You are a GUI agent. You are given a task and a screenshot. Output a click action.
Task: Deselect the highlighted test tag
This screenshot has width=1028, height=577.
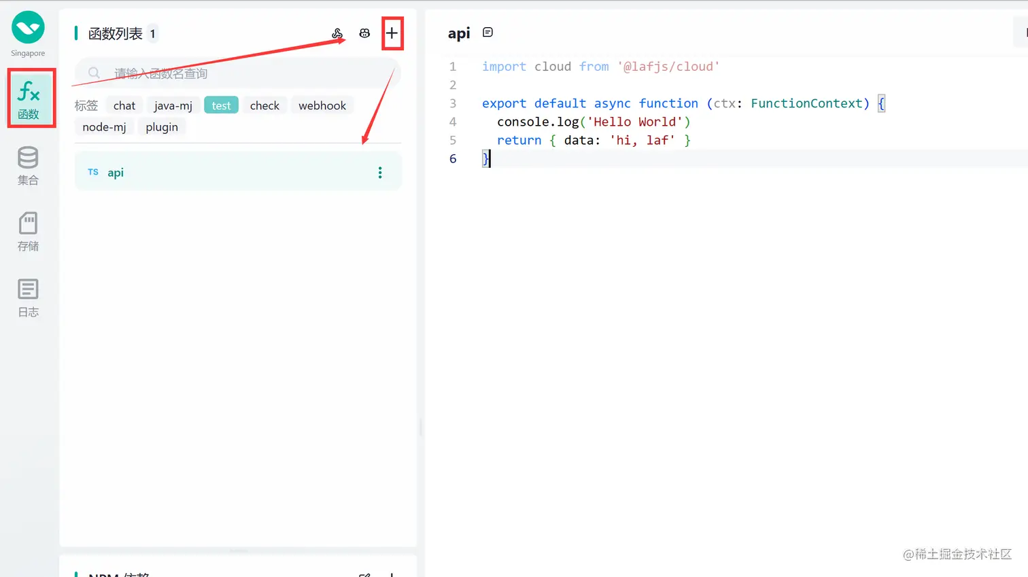click(221, 105)
